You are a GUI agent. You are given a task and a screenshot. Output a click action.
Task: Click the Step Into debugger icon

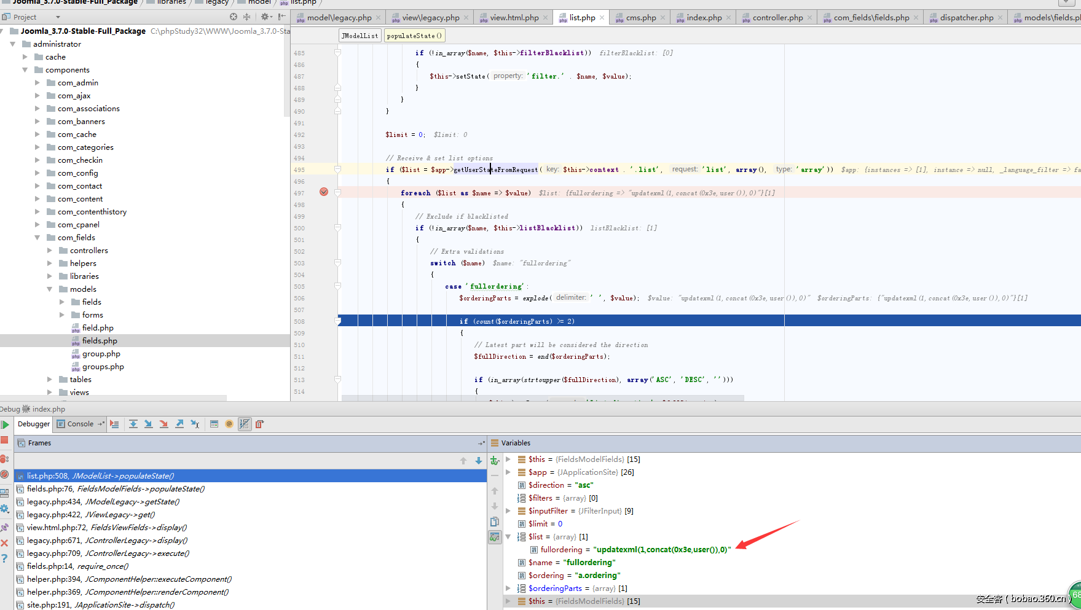148,424
